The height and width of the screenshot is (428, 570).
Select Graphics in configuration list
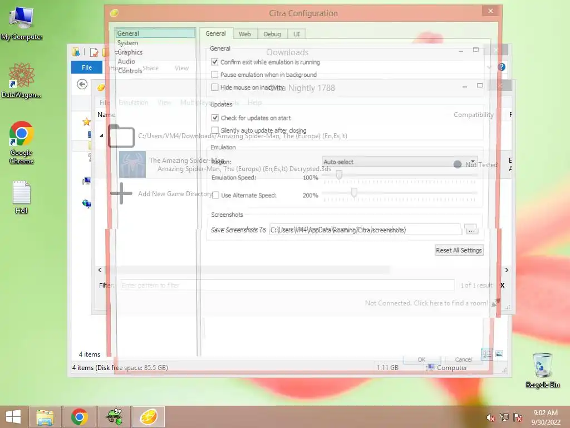click(x=130, y=52)
